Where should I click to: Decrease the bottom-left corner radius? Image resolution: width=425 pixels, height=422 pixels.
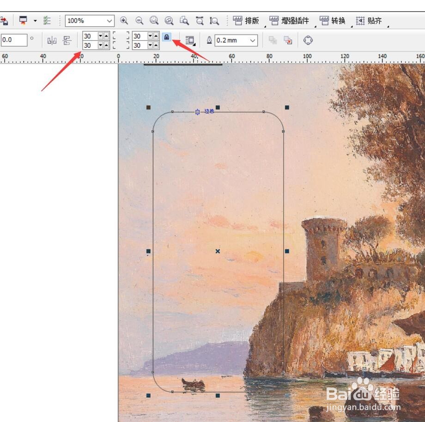point(101,45)
